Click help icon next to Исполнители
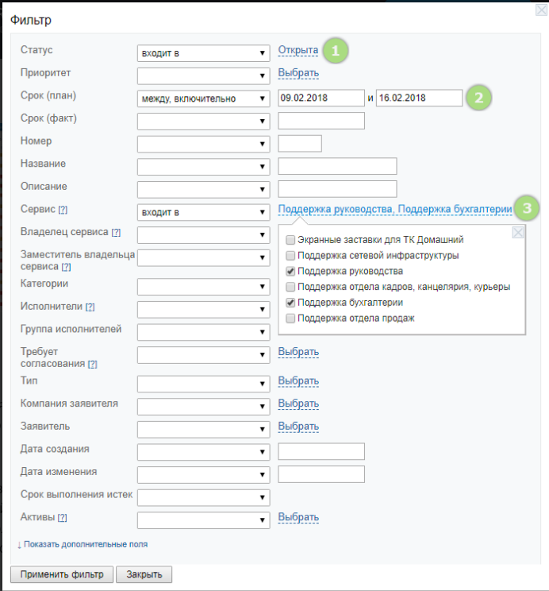 [x=90, y=307]
